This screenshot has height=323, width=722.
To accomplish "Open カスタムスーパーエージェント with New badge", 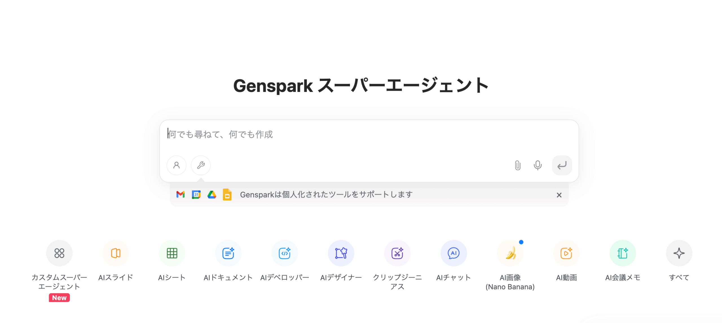I will [x=59, y=253].
